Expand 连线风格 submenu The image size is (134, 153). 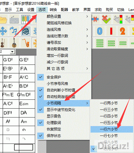[x=64, y=30]
